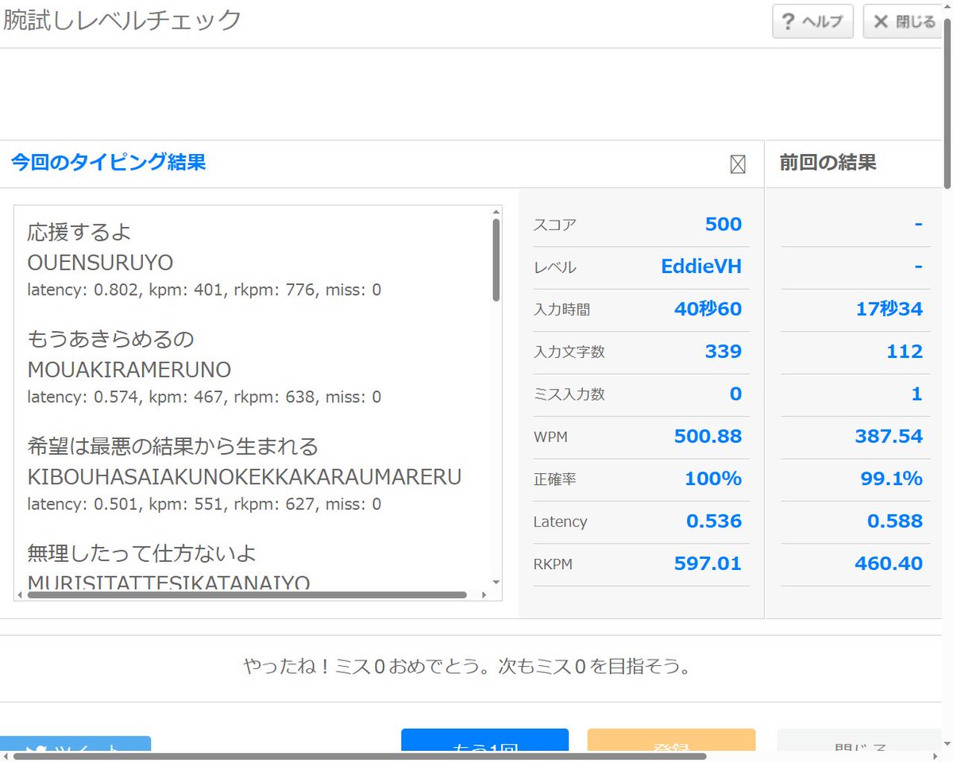Image resolution: width=953 pixels, height=762 pixels.
Task: Click the Latency value 0.536
Action: (x=714, y=521)
